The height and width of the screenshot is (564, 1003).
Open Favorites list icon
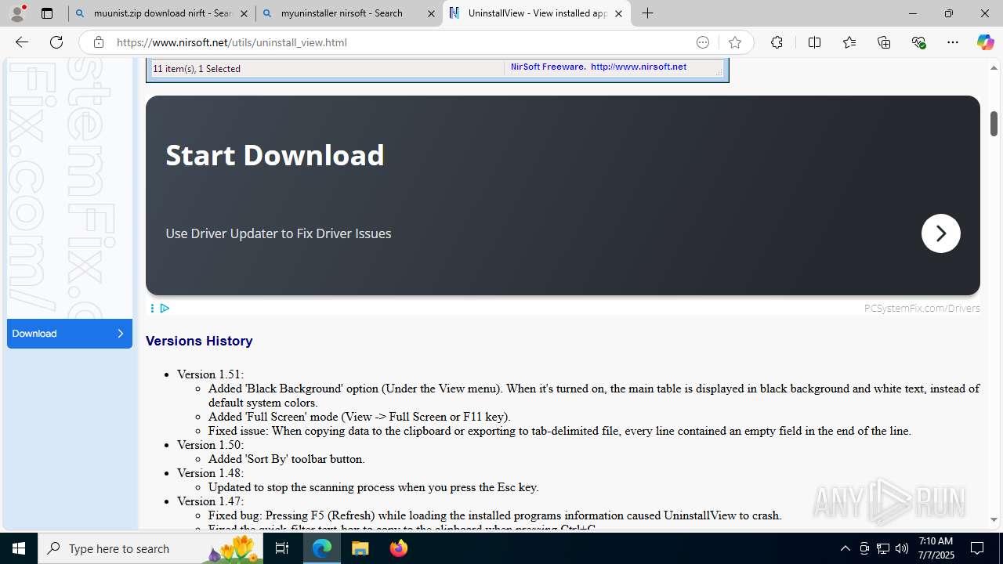(849, 42)
